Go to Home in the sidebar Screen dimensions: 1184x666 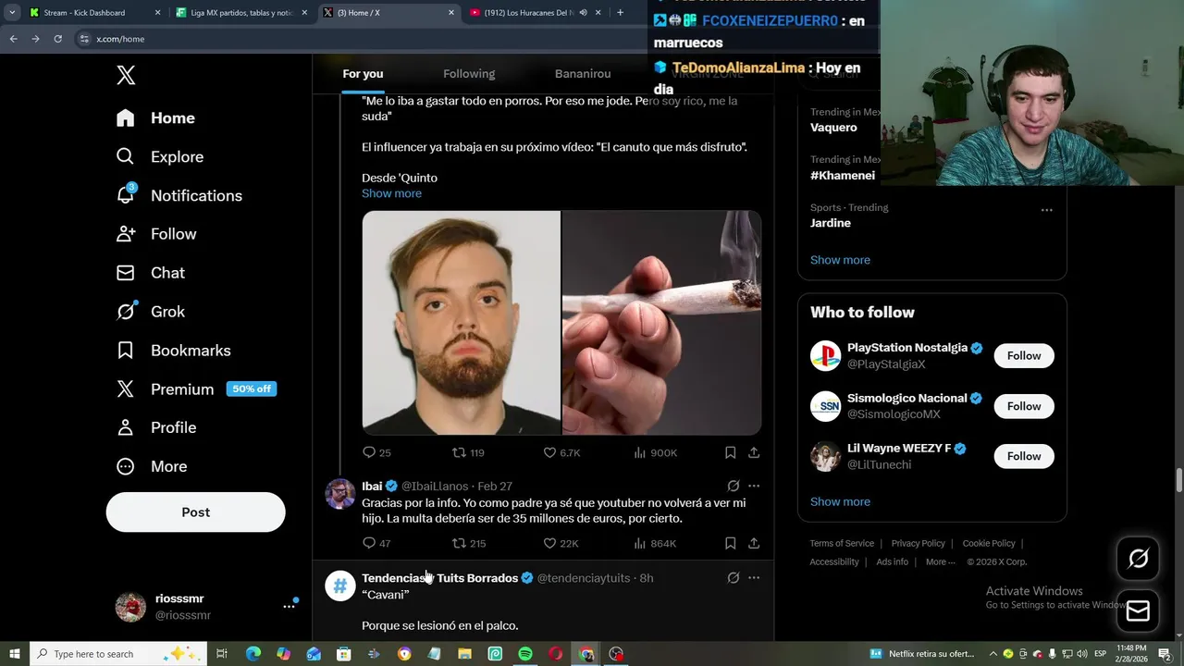tap(155, 117)
